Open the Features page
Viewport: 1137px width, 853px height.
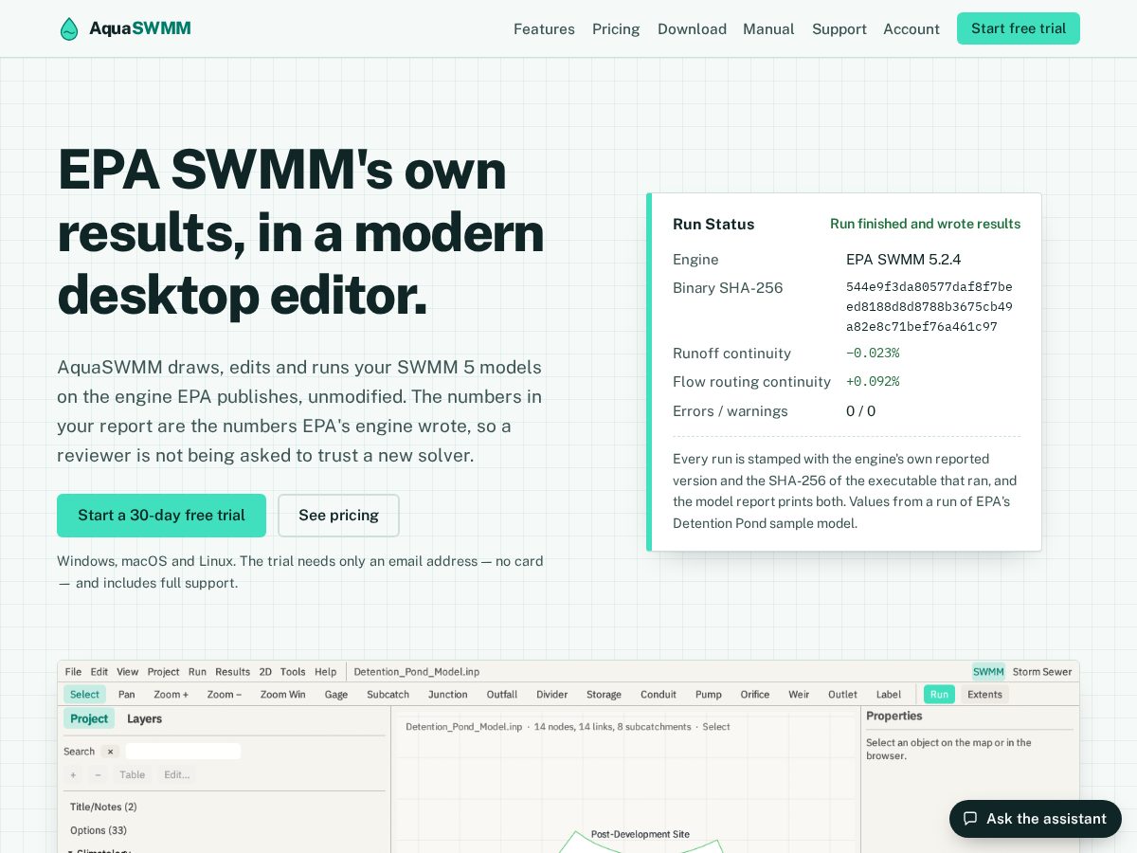point(544,29)
